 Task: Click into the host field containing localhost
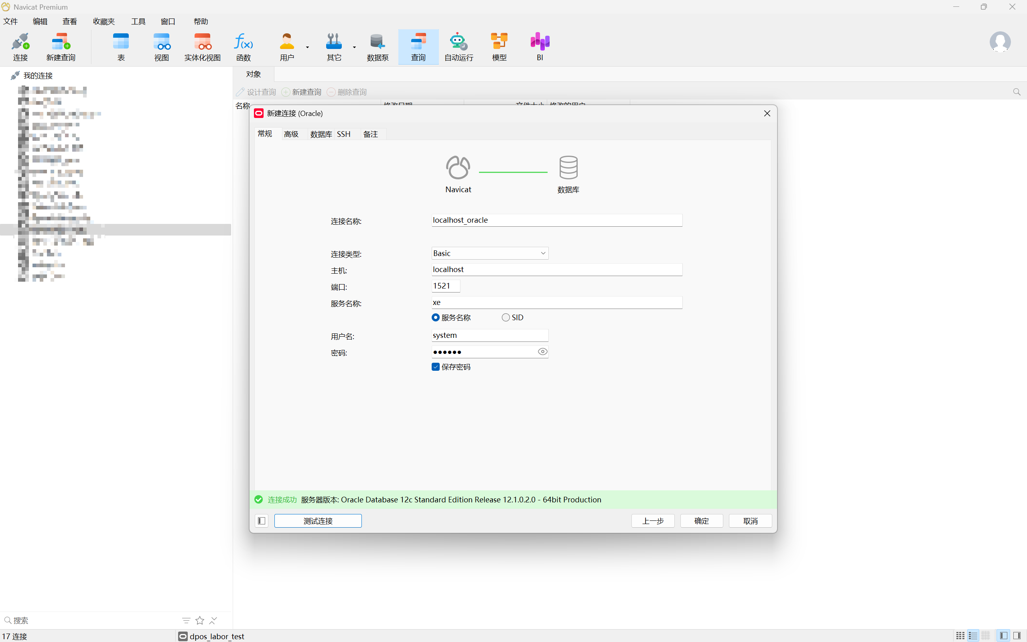pos(556,270)
